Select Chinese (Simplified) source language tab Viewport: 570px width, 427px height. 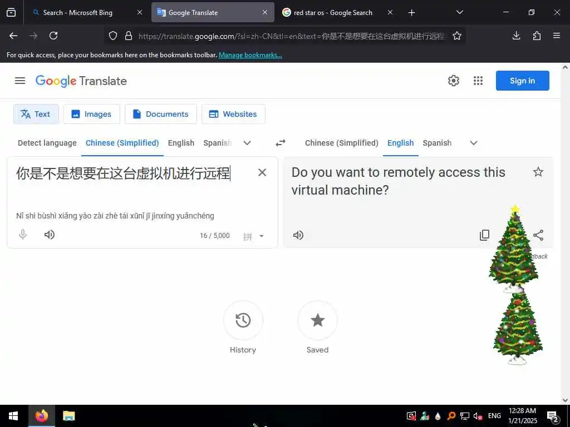tap(122, 143)
